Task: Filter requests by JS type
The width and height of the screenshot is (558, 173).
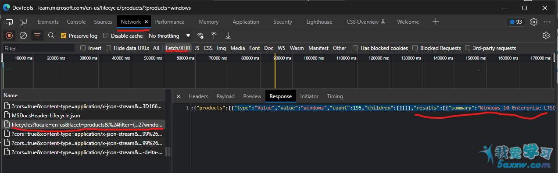Action: pyautogui.click(x=197, y=48)
